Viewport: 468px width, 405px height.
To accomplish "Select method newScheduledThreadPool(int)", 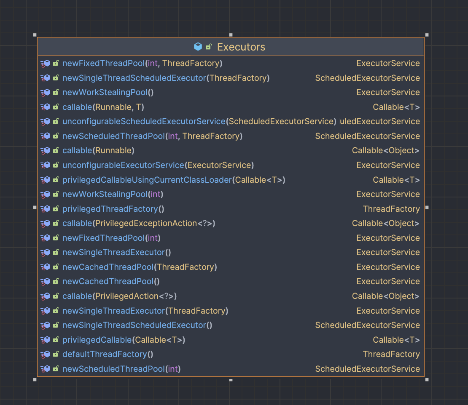I will (x=121, y=369).
